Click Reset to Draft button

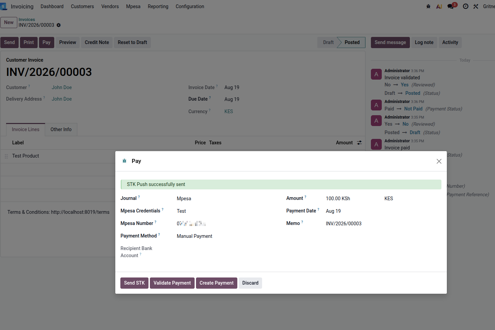tap(133, 42)
